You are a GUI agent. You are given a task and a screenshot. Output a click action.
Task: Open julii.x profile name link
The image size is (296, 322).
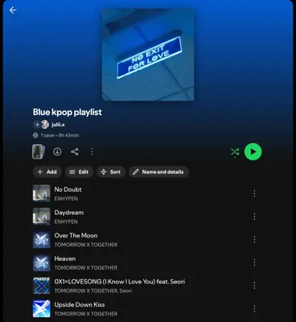tap(58, 125)
